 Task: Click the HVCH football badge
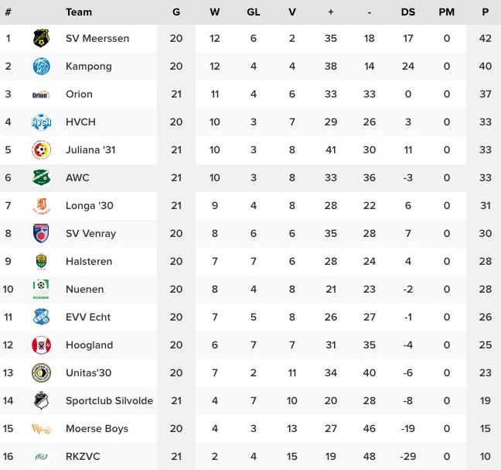[x=41, y=122]
